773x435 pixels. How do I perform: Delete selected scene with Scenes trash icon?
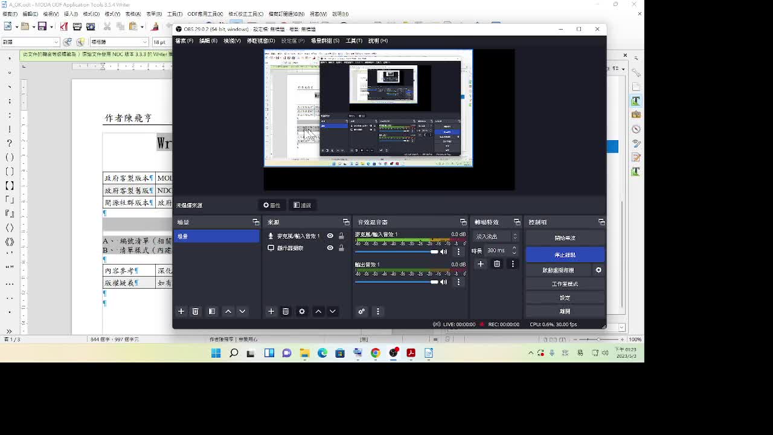(x=195, y=311)
